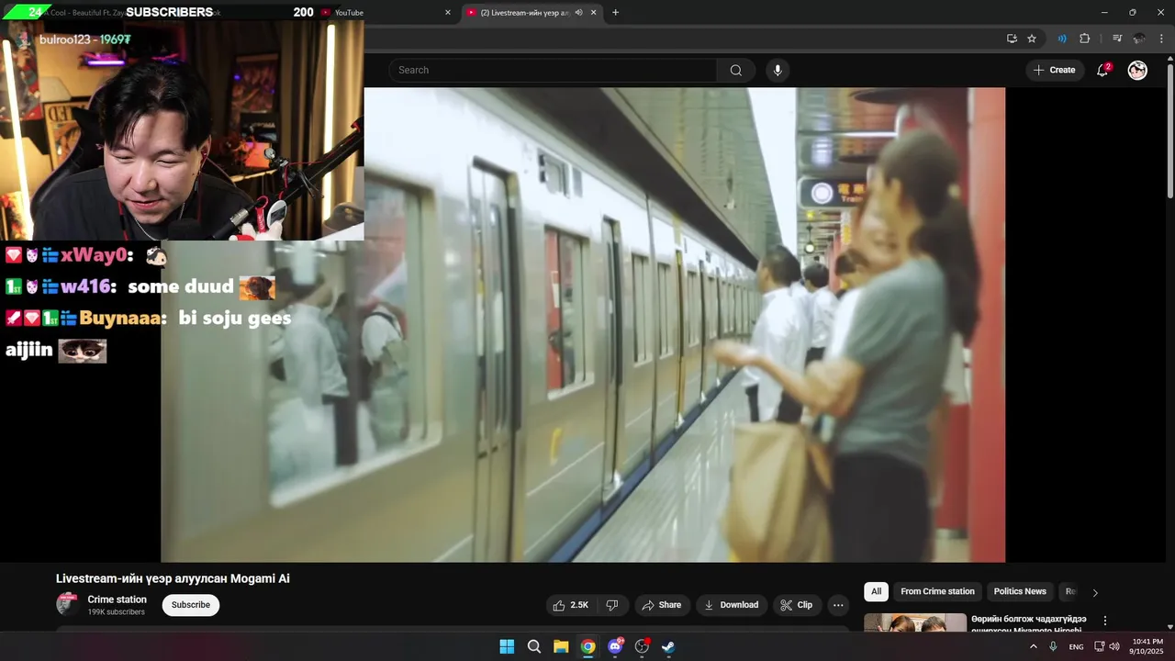The image size is (1175, 661).
Task: Subscribe to Crime station
Action: pos(191,605)
